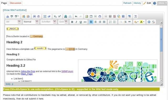The height and width of the screenshot is (100, 168).
Task: Click the increase indent icon
Action: point(125,22)
